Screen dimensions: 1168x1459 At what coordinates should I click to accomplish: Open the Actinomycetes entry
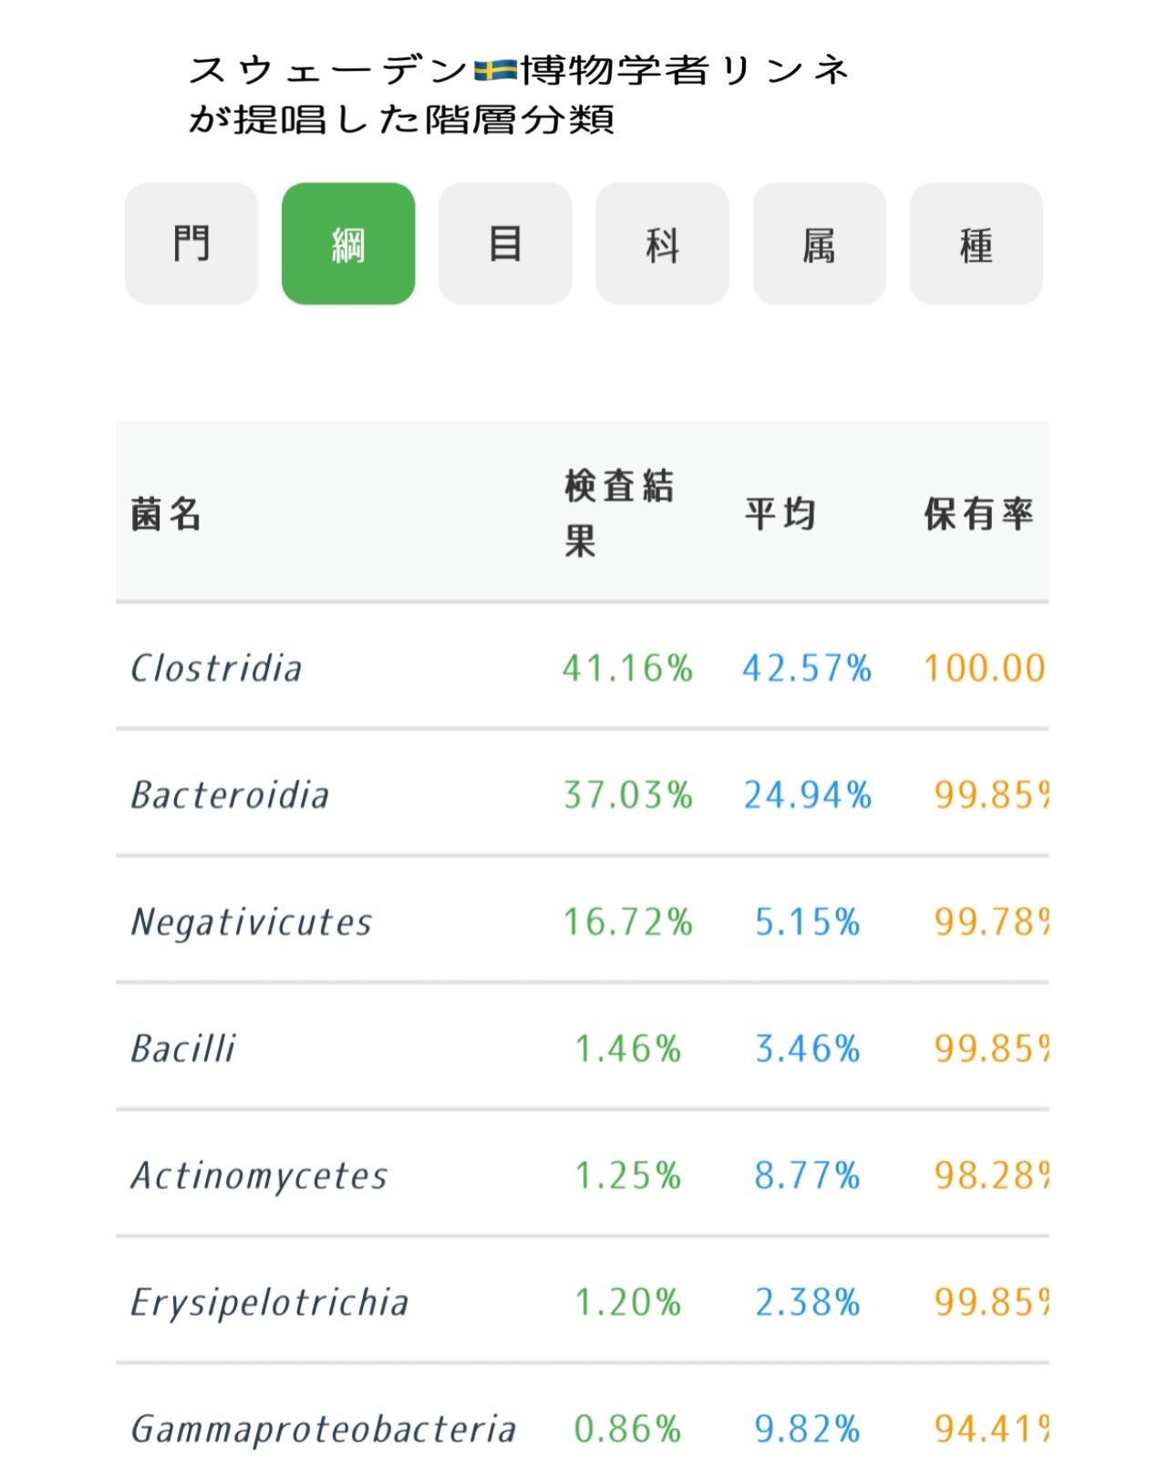(x=260, y=1176)
